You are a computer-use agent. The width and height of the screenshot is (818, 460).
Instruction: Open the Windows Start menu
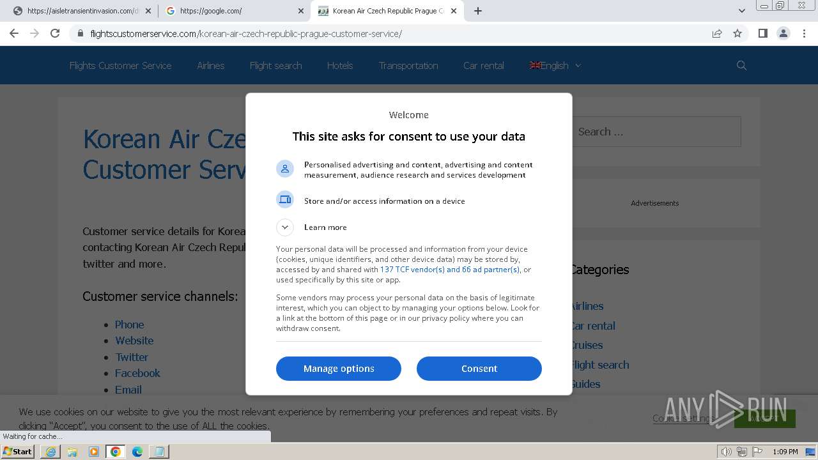(18, 451)
